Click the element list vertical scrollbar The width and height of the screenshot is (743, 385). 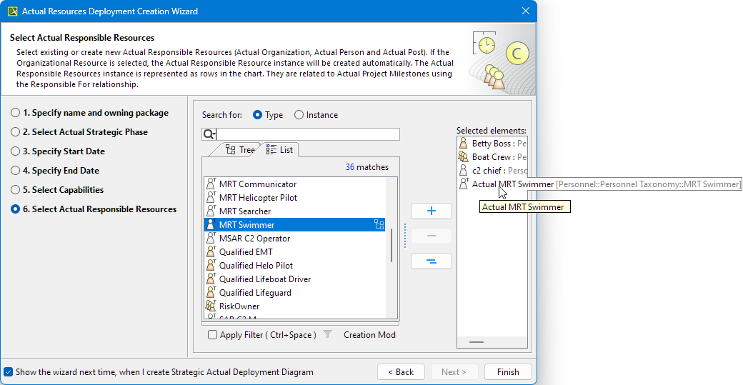tap(391, 246)
